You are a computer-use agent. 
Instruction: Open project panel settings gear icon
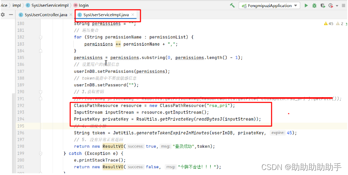pyautogui.click(x=3, y=15)
